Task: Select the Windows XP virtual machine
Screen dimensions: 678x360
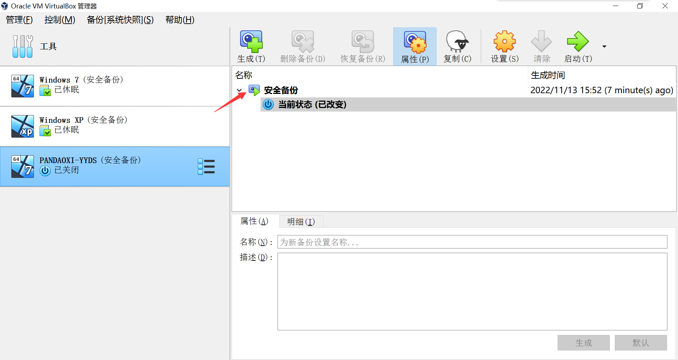Action: point(115,126)
